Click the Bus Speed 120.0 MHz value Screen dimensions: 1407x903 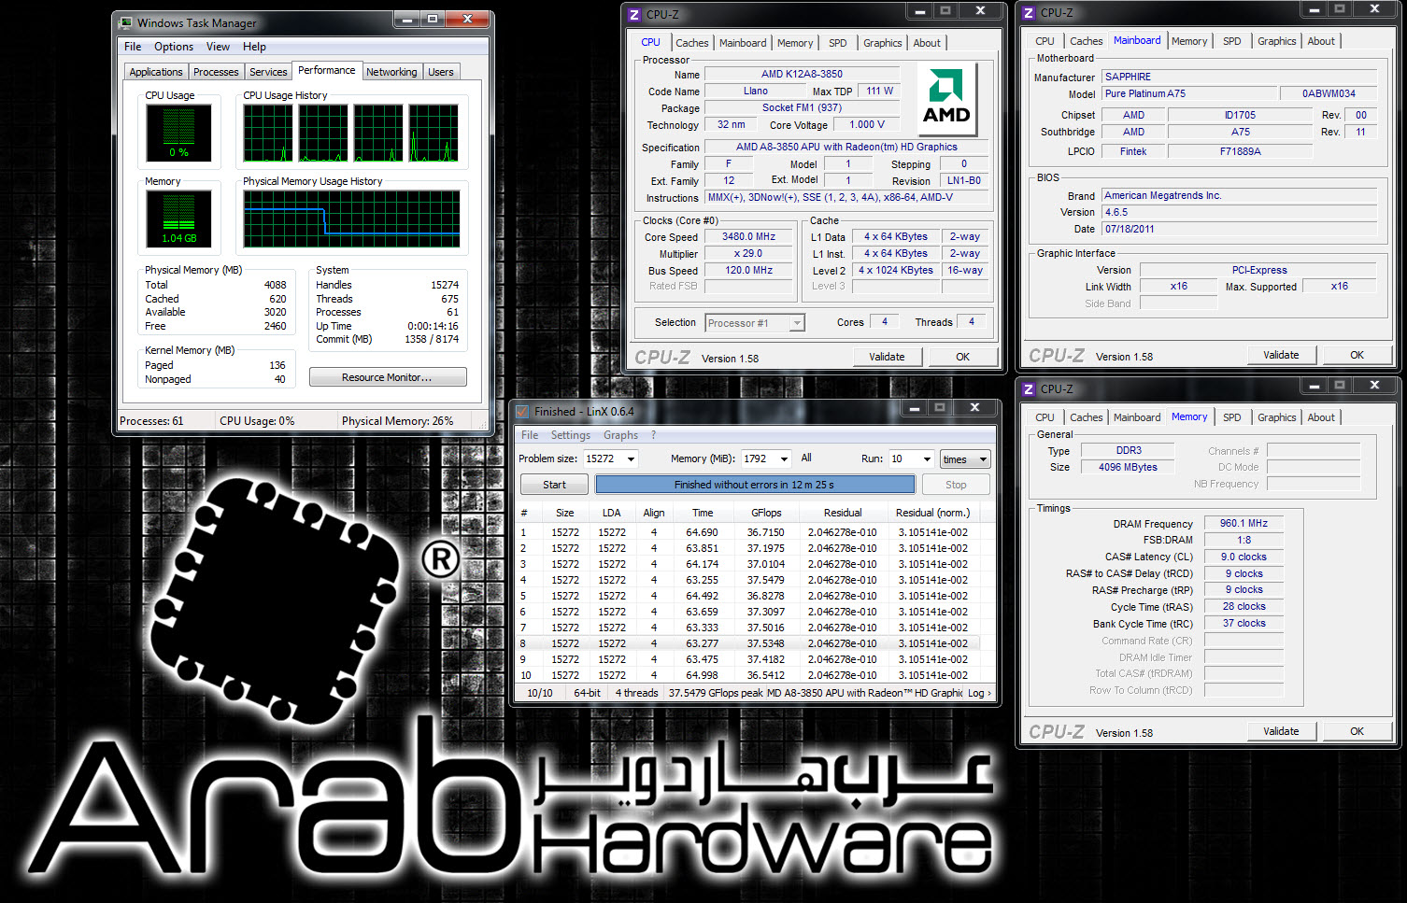(749, 271)
